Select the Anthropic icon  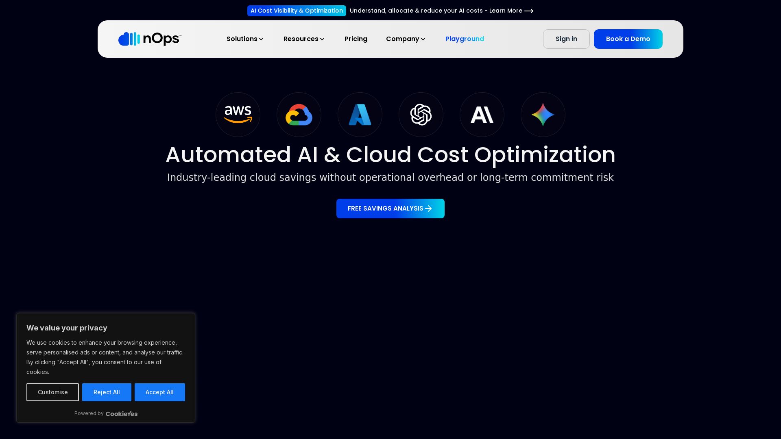pos(482,115)
